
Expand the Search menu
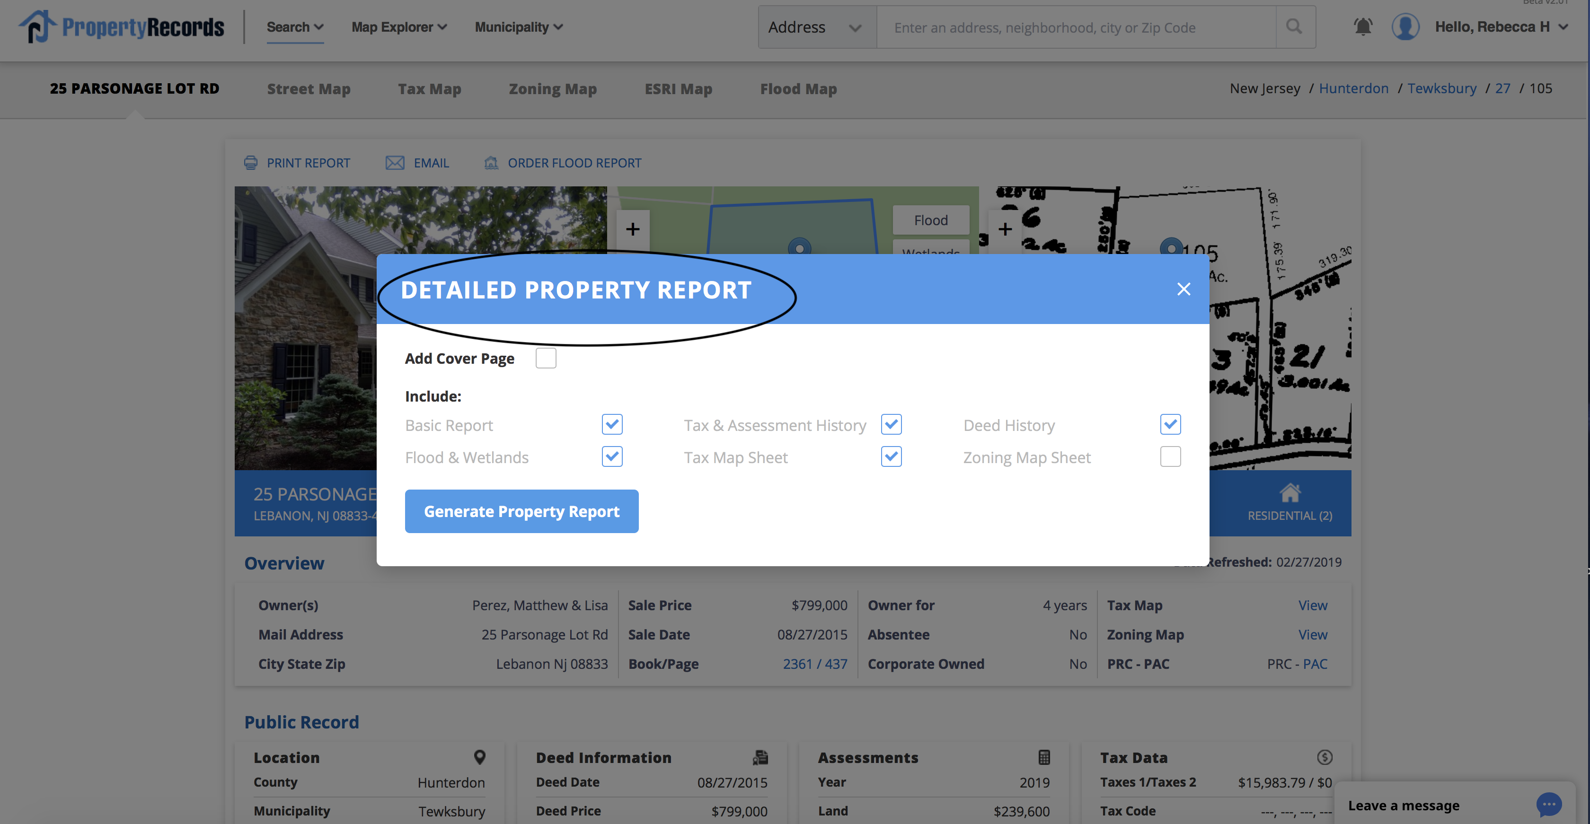click(294, 27)
